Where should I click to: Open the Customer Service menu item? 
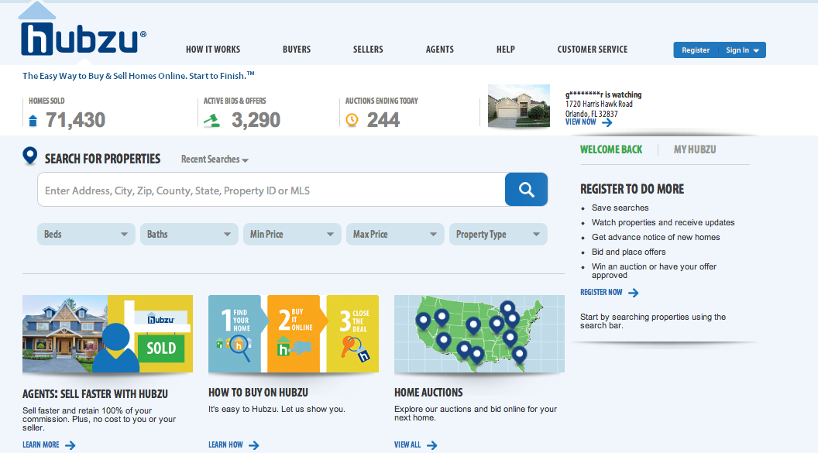592,49
